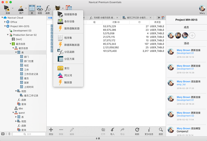
Task: Open Company2 in the activity list
Action: [x=182, y=131]
